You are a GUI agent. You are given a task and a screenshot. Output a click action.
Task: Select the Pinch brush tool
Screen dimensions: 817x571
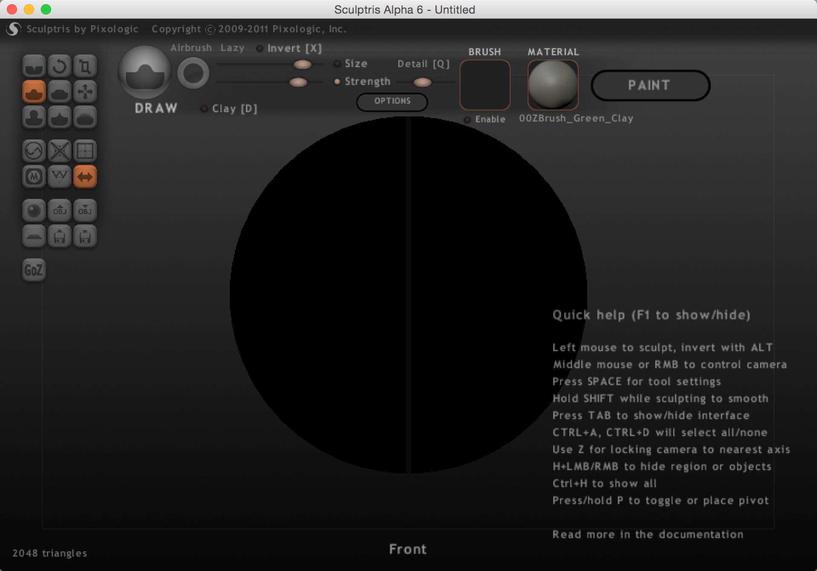[60, 117]
